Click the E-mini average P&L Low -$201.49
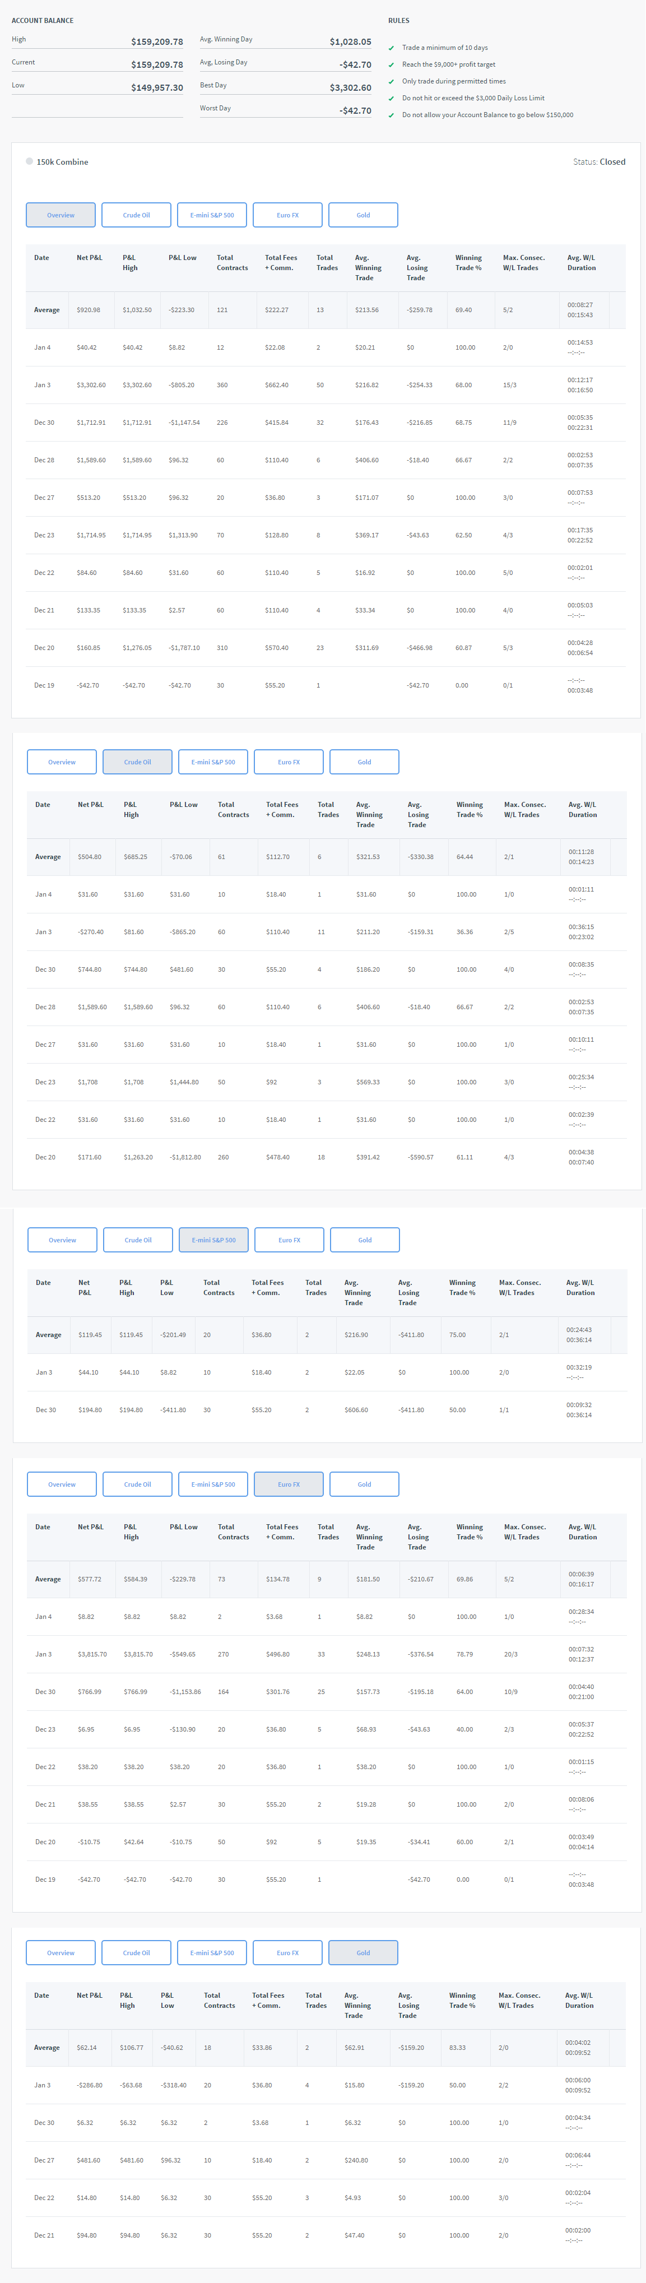The width and height of the screenshot is (646, 2283). [173, 1335]
